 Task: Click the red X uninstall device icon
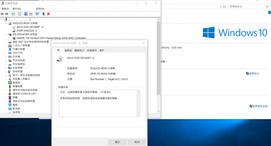49,14
